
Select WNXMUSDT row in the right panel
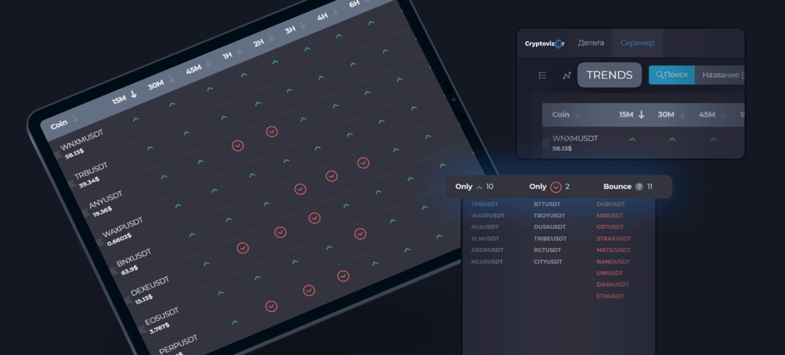click(643, 143)
